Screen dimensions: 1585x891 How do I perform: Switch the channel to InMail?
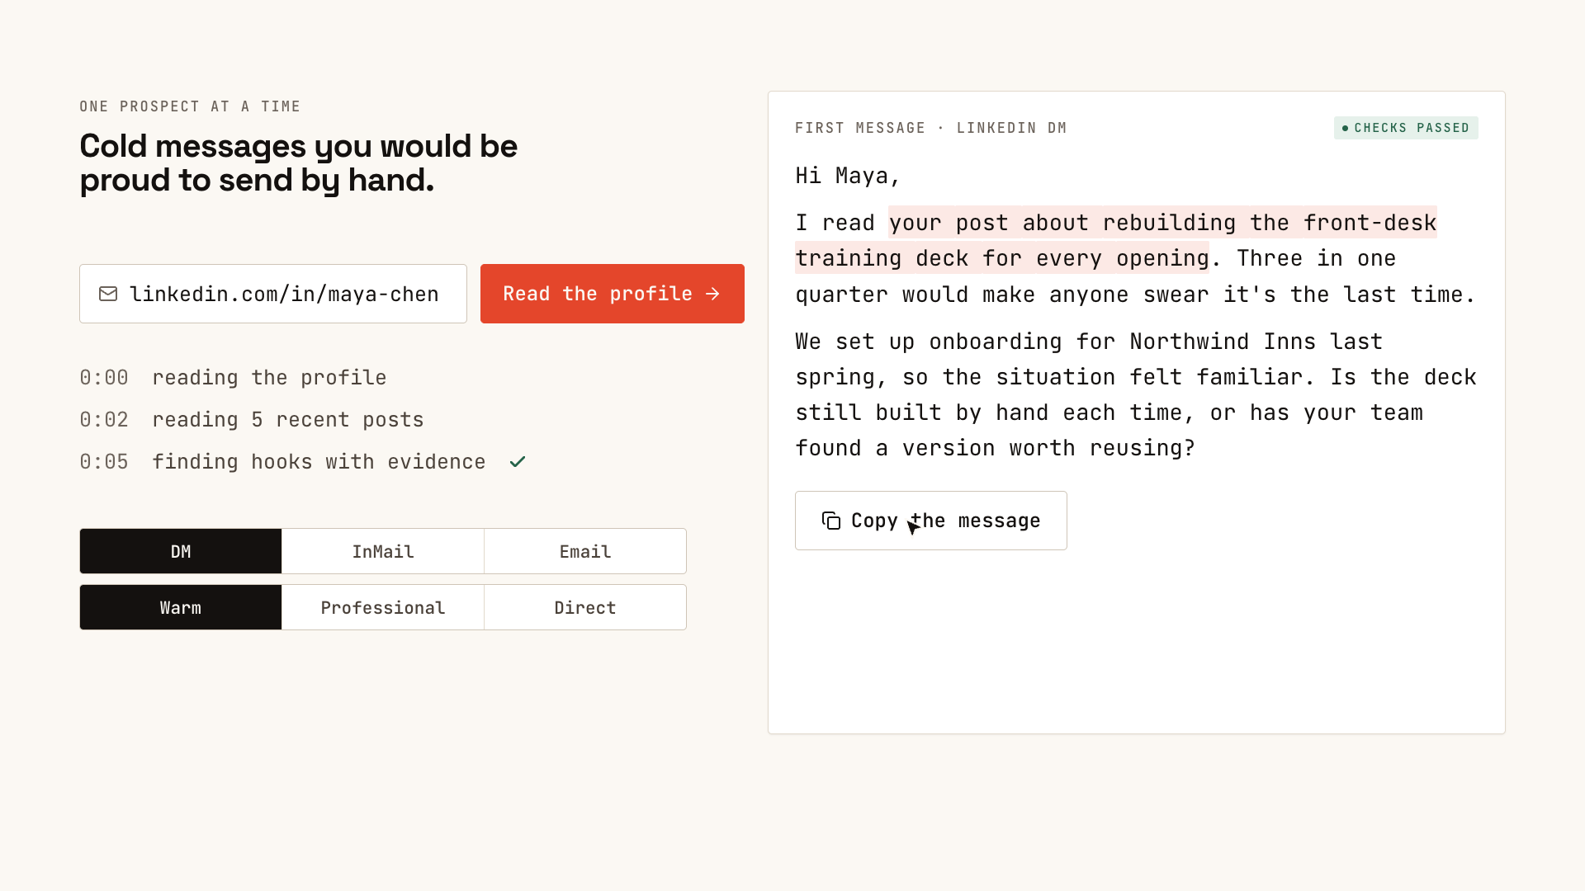[383, 551]
